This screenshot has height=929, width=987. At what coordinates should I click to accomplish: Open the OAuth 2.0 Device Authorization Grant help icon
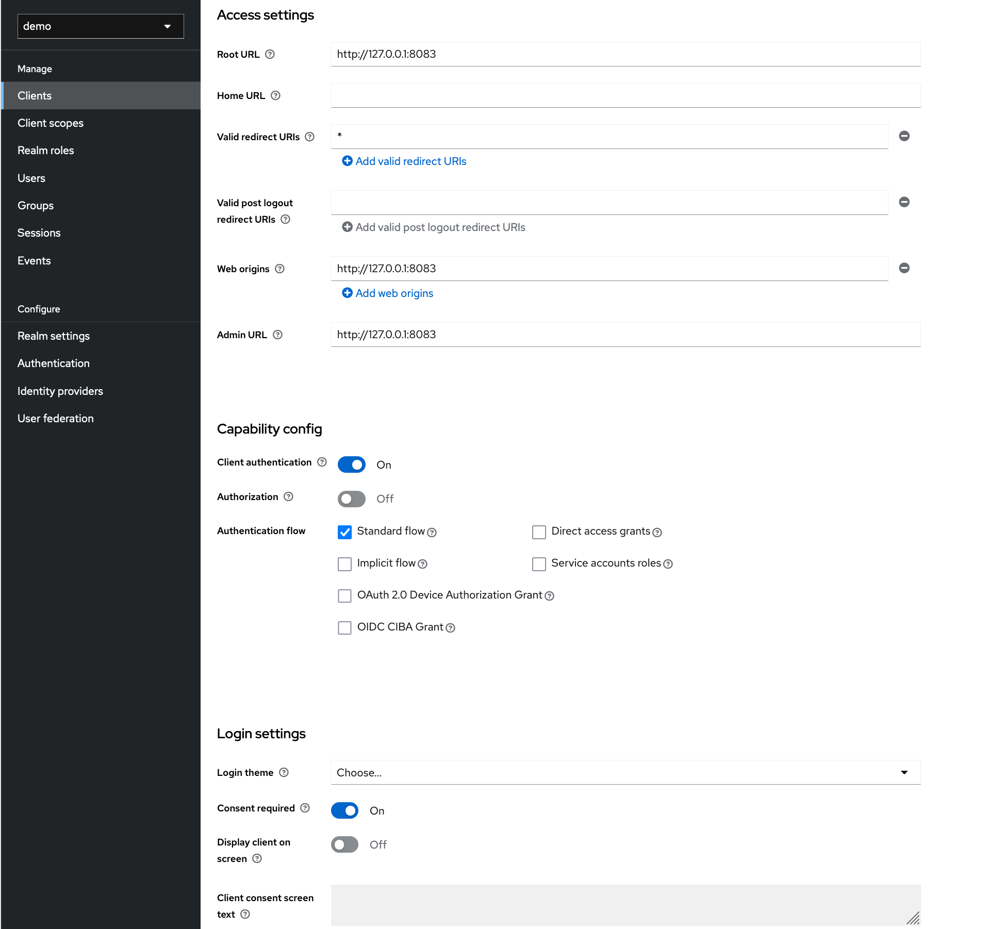549,596
